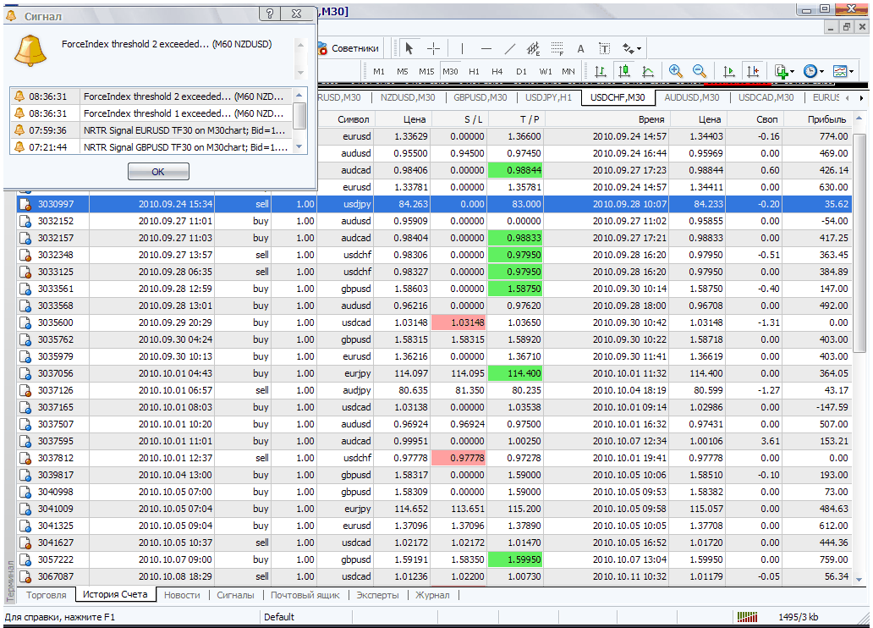The width and height of the screenshot is (873, 628).
Task: Select the arrow cursor tool
Action: click(x=409, y=49)
